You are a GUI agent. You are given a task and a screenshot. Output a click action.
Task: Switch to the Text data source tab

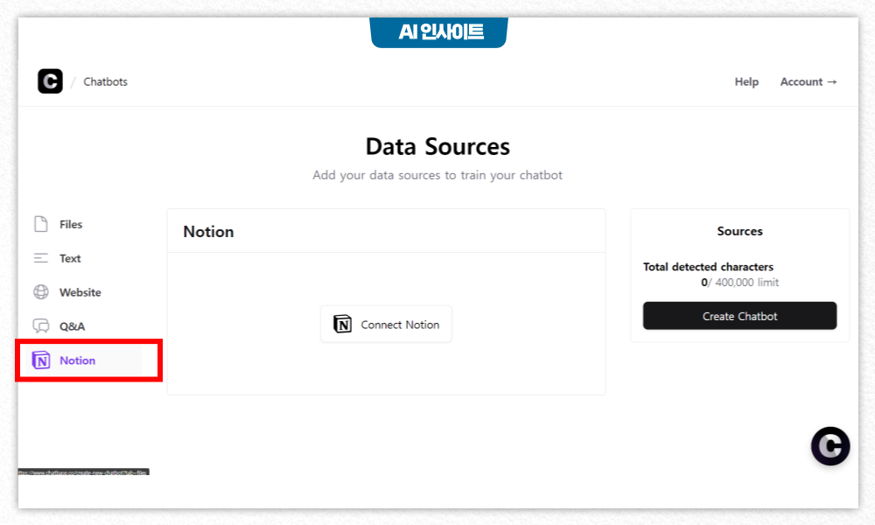coord(70,258)
